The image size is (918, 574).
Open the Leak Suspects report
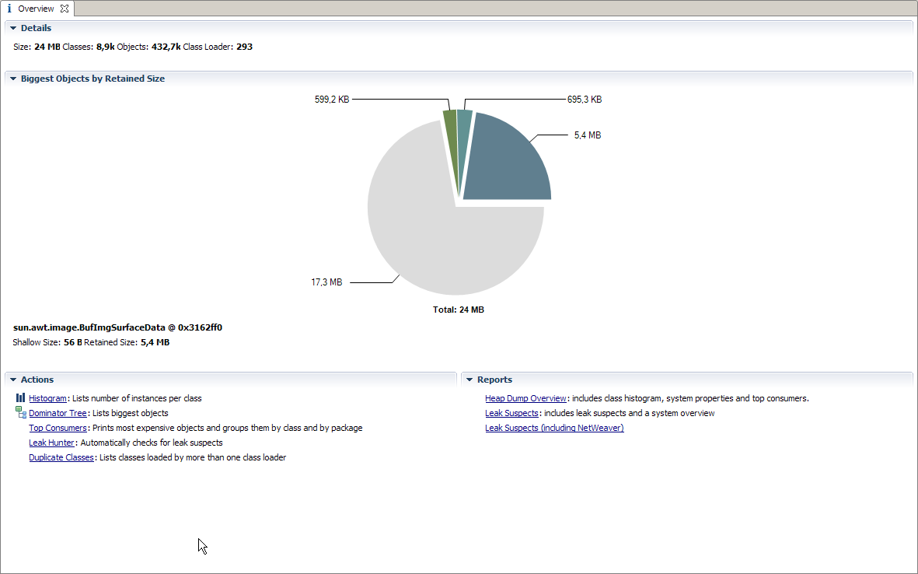[x=511, y=413]
